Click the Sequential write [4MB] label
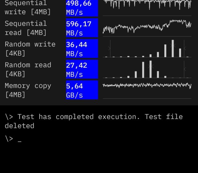The height and width of the screenshot is (173, 198). coord(28,8)
